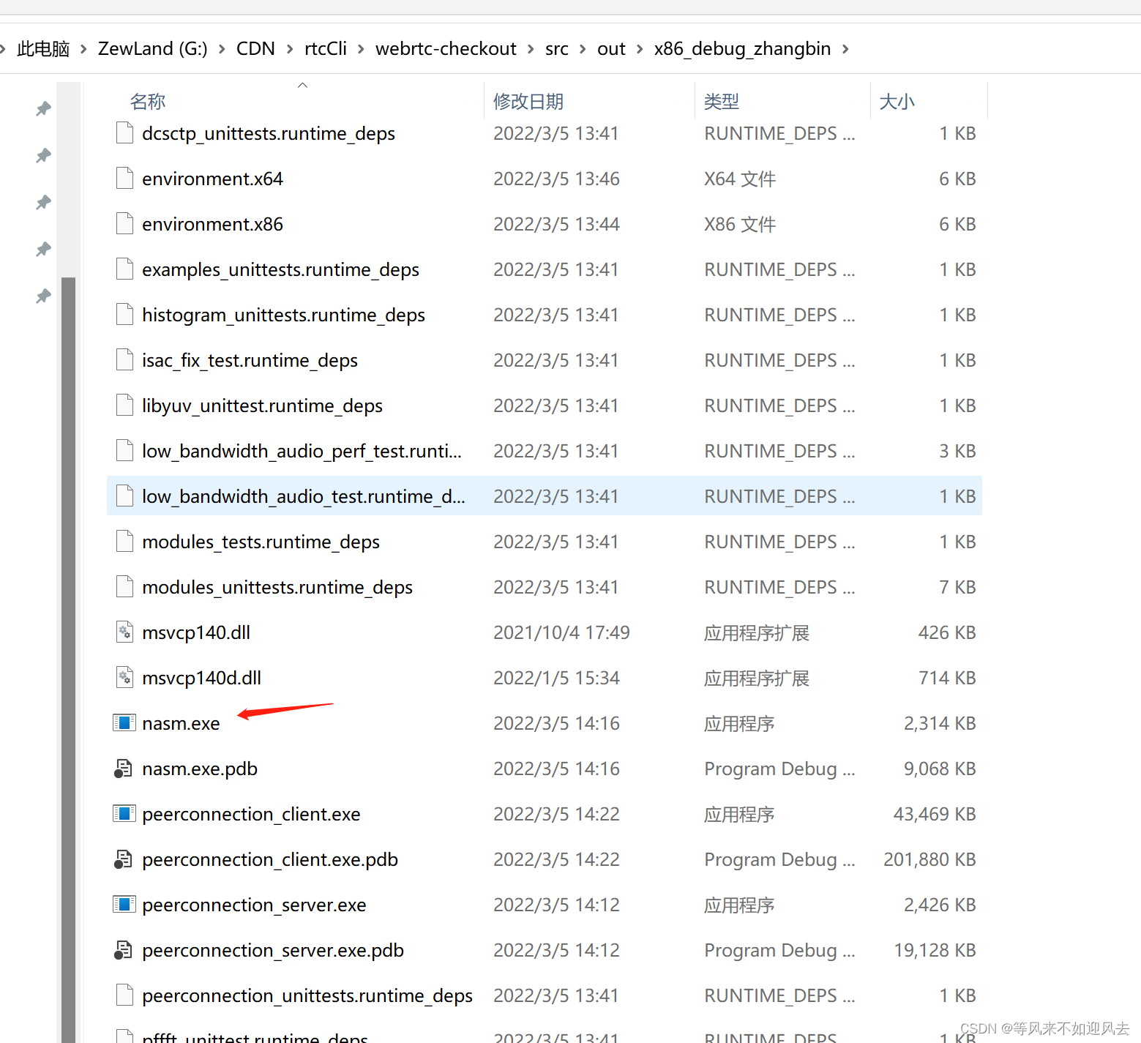Image resolution: width=1141 pixels, height=1043 pixels.
Task: Click the third pin icon in sidebar
Action: point(43,203)
